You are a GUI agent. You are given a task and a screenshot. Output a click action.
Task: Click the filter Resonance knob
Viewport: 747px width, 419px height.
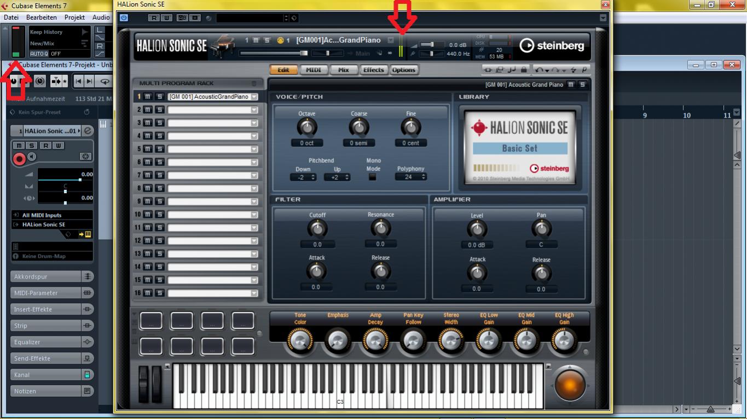[x=380, y=228]
